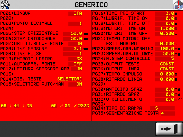Select PG26 Output Linea CONST value
The width and height of the screenshot is (183, 137).
pyautogui.click(x=167, y=69)
